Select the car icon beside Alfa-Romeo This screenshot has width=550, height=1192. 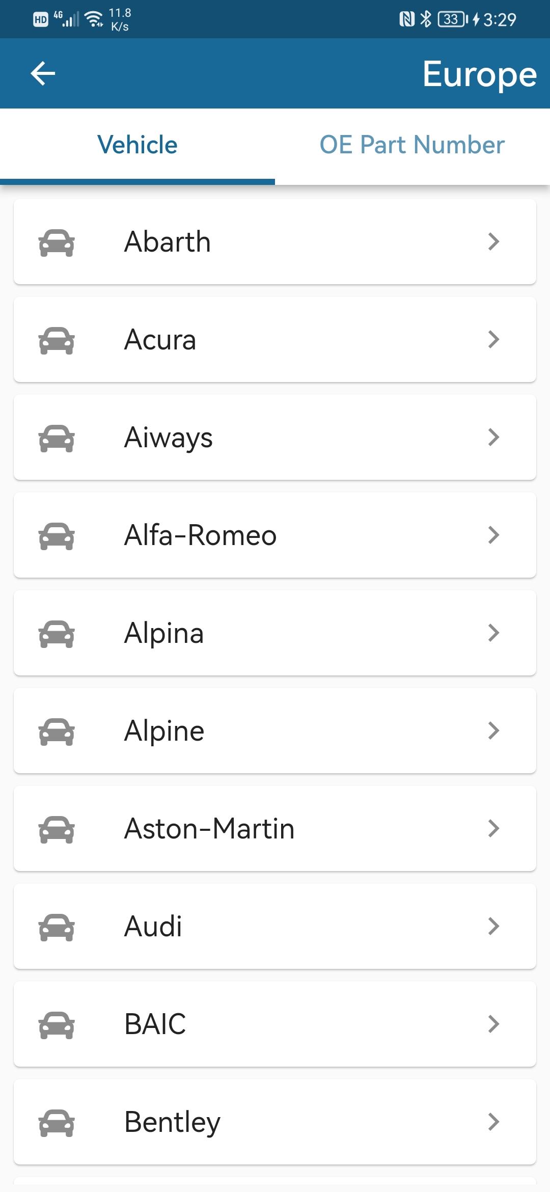click(x=57, y=535)
